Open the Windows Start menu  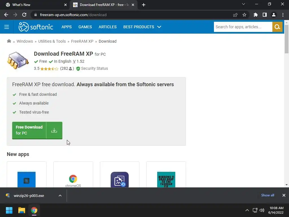pyautogui.click(x=9, y=210)
